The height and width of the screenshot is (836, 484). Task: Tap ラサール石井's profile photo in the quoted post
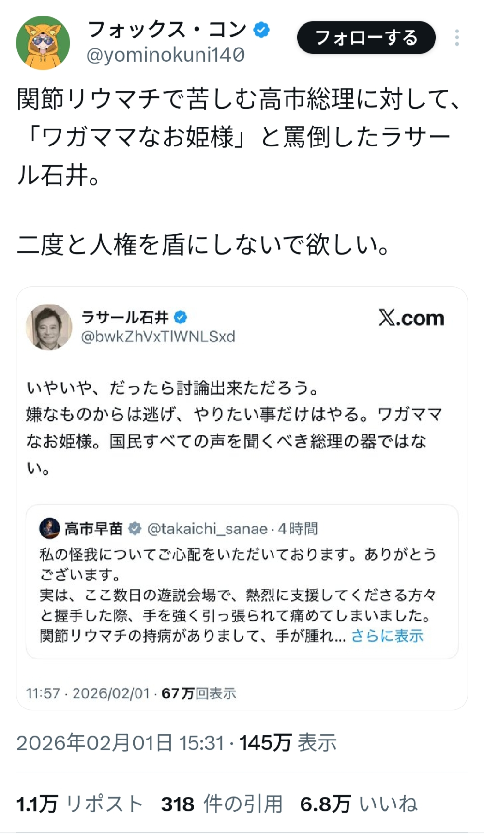pyautogui.click(x=49, y=327)
